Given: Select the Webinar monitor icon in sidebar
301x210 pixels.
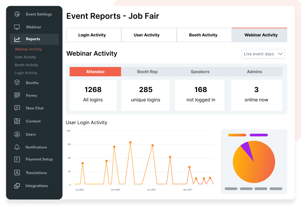Looking at the screenshot, I should coord(17,27).
